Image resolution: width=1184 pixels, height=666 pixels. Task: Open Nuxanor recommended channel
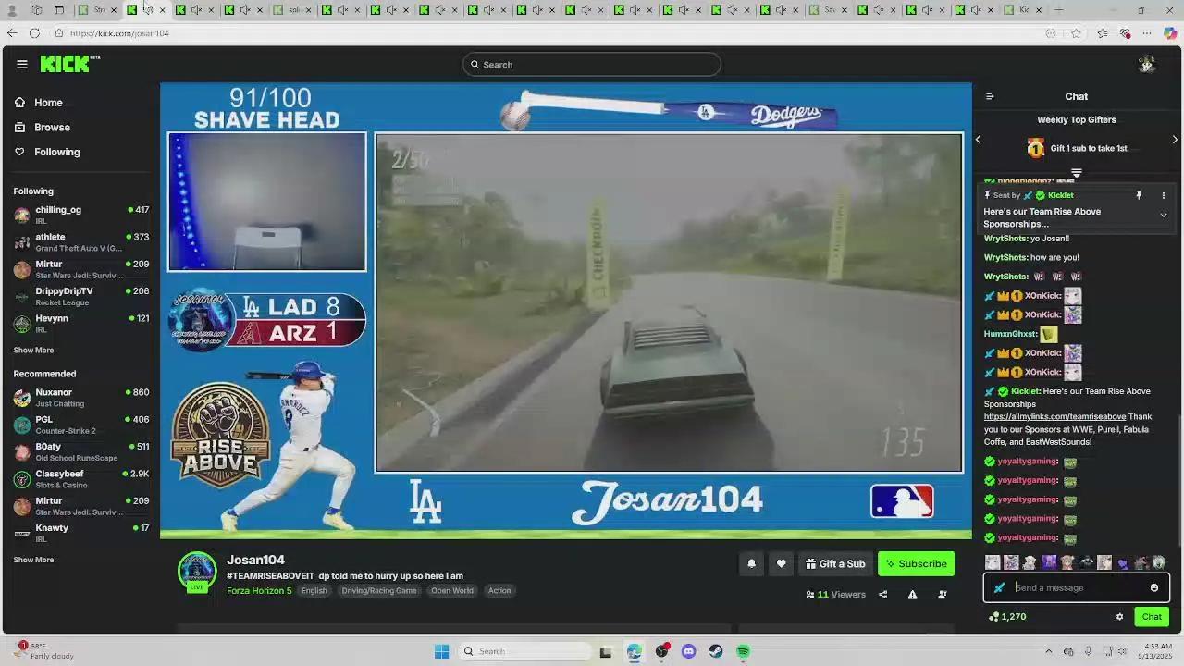[81, 397]
